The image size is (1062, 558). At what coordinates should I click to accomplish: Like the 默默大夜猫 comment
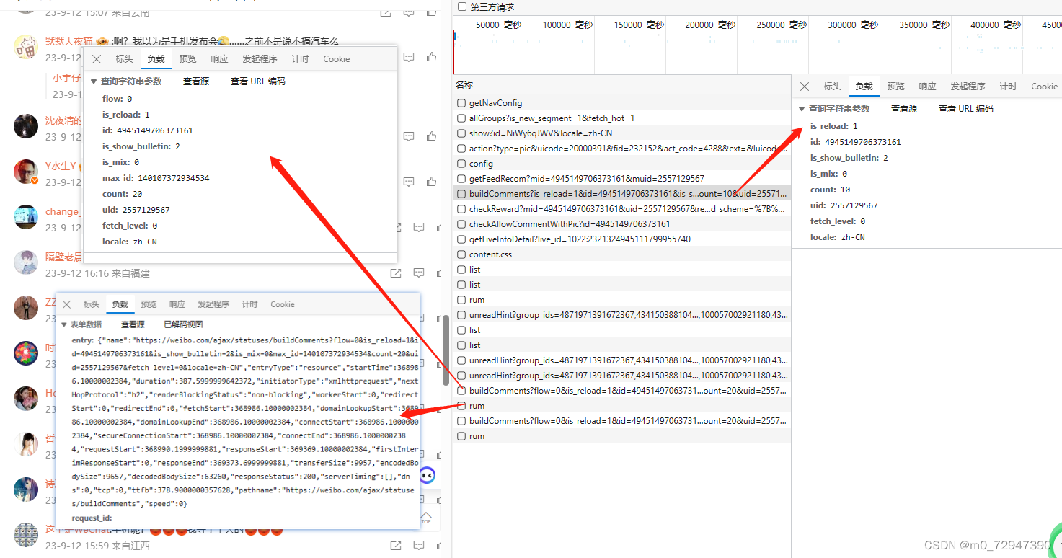(x=432, y=57)
